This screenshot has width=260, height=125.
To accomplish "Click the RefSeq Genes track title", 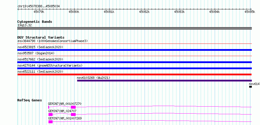I will tap(30, 100).
